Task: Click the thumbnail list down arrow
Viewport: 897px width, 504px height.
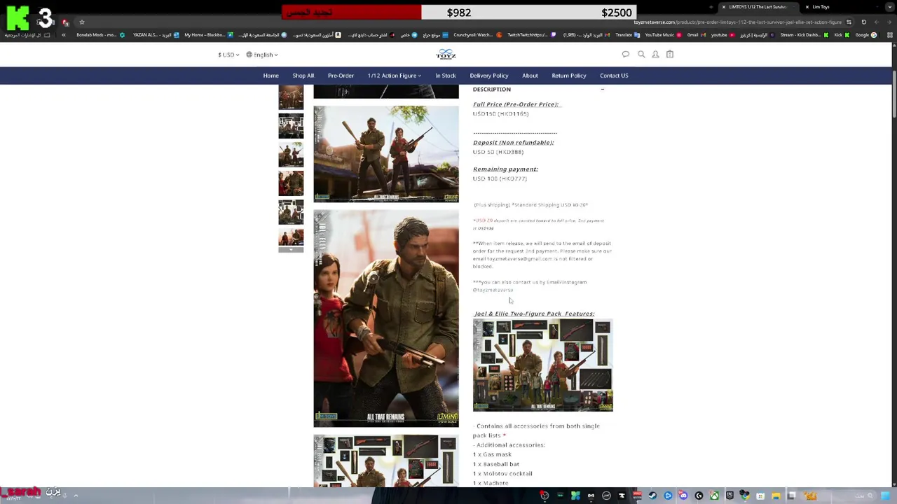Action: (x=291, y=250)
